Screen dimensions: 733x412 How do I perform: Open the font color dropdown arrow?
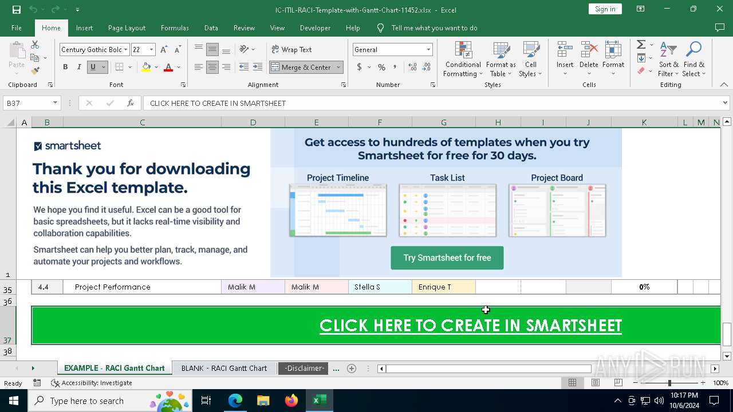click(179, 67)
